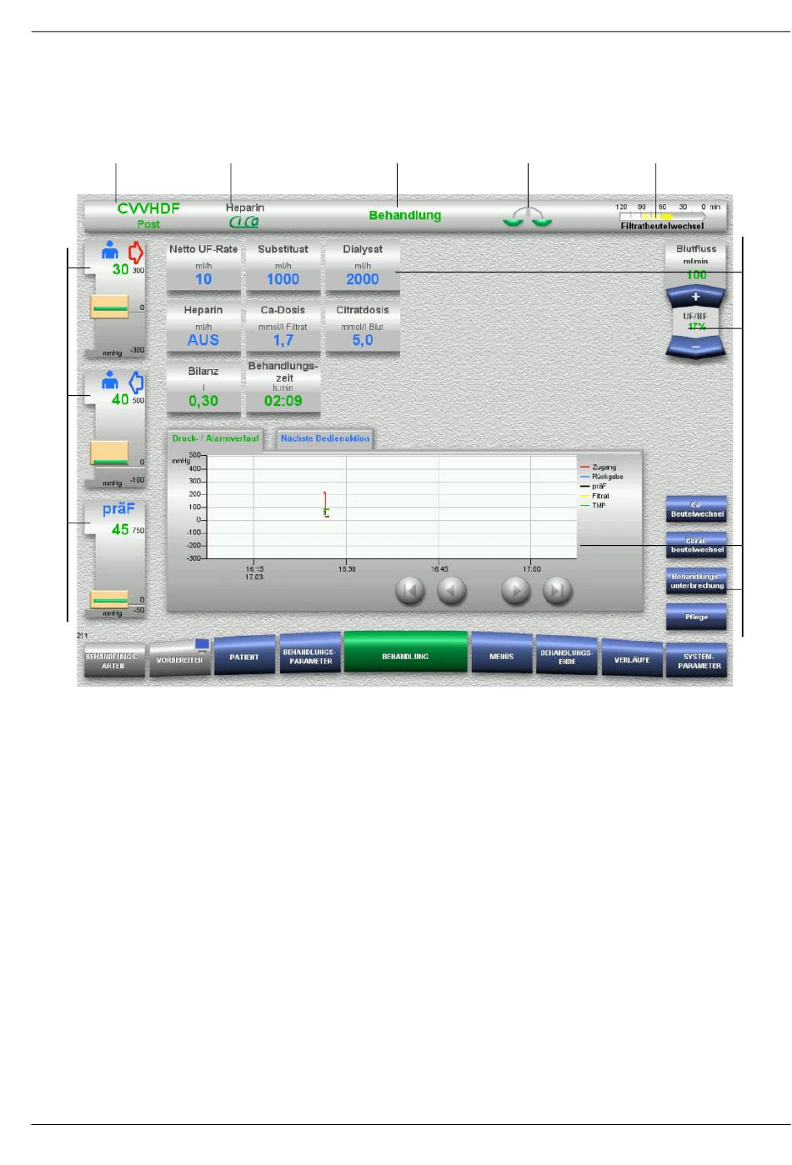This screenshot has height=1165, width=792.
Task: Click the präF pressure panel label
Action: pos(118,509)
